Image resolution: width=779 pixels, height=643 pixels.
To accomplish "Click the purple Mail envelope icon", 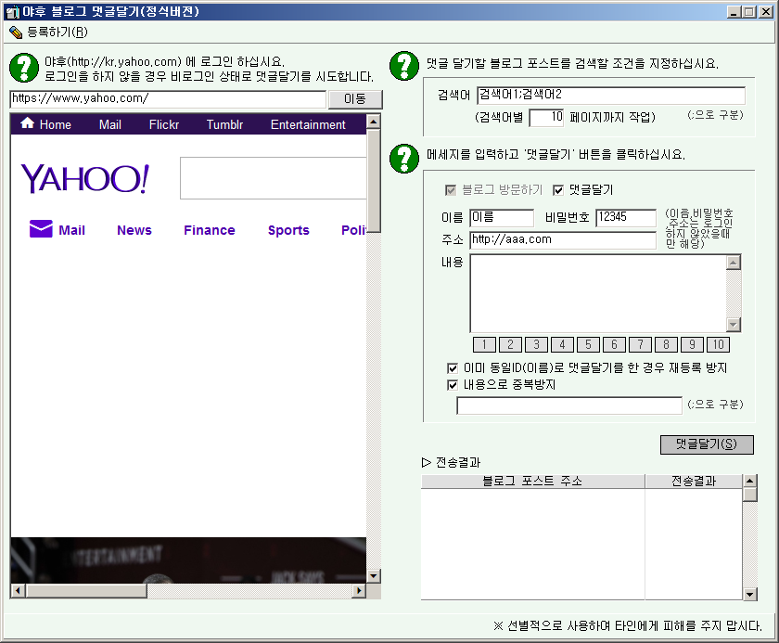I will point(41,229).
